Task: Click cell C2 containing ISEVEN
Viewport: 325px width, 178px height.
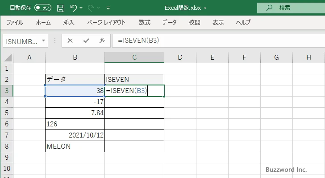Action: coord(134,80)
